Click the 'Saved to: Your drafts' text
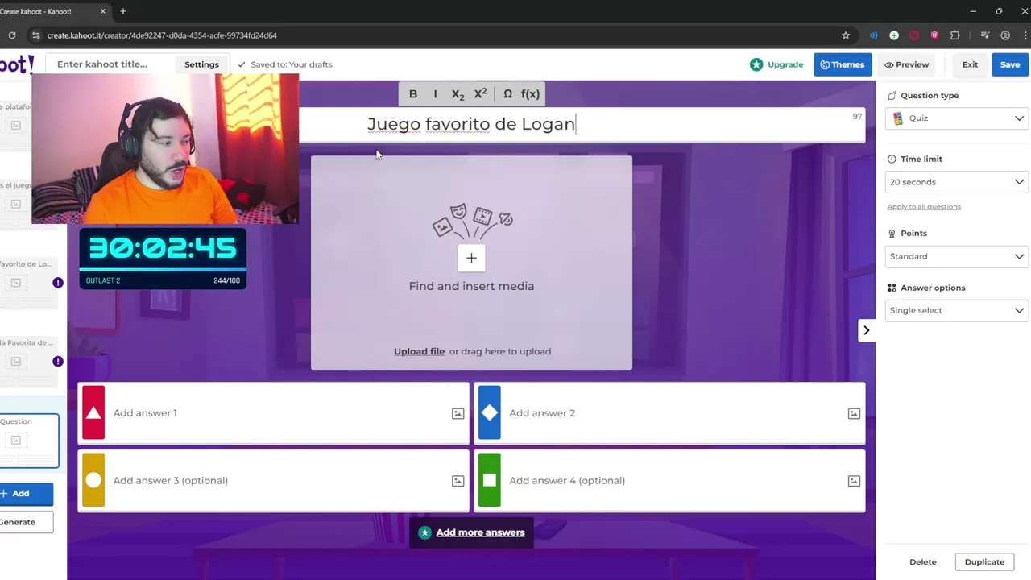This screenshot has height=580, width=1031. point(291,64)
